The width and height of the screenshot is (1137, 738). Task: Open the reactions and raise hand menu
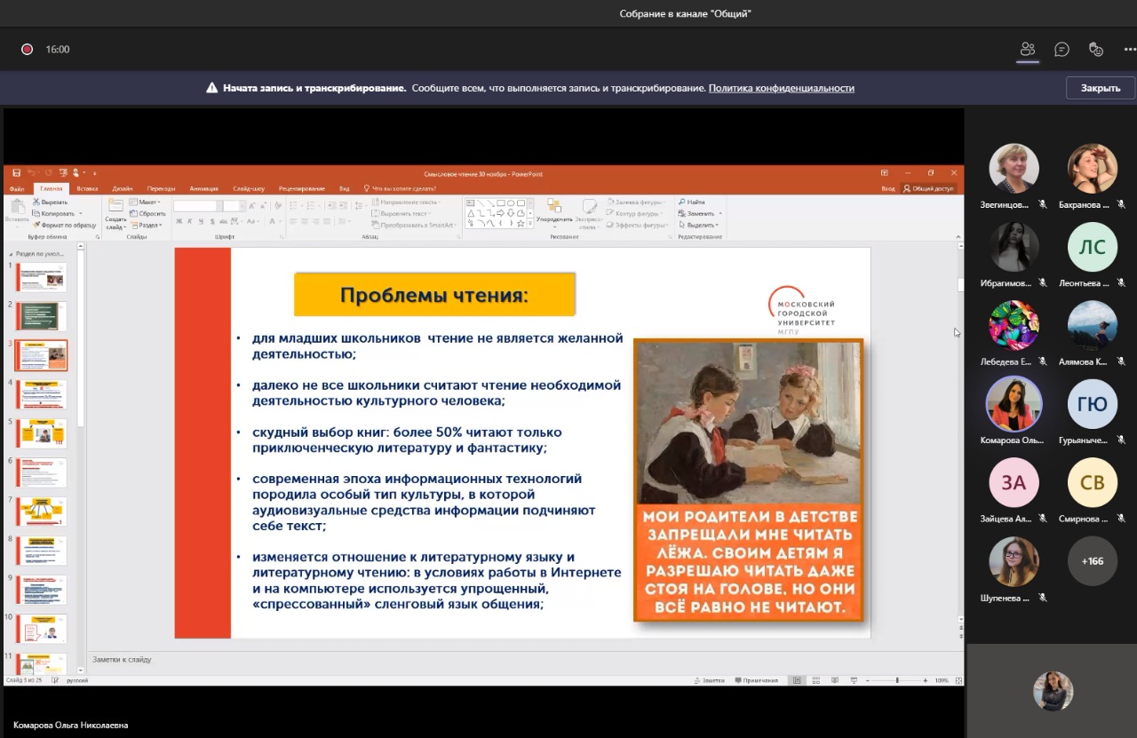point(1096,50)
